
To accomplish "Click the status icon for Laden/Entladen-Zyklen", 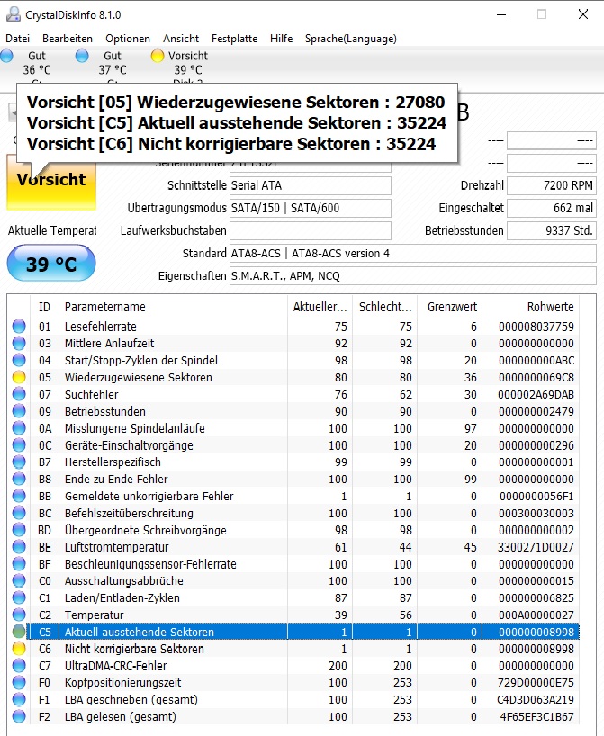I will [19, 597].
